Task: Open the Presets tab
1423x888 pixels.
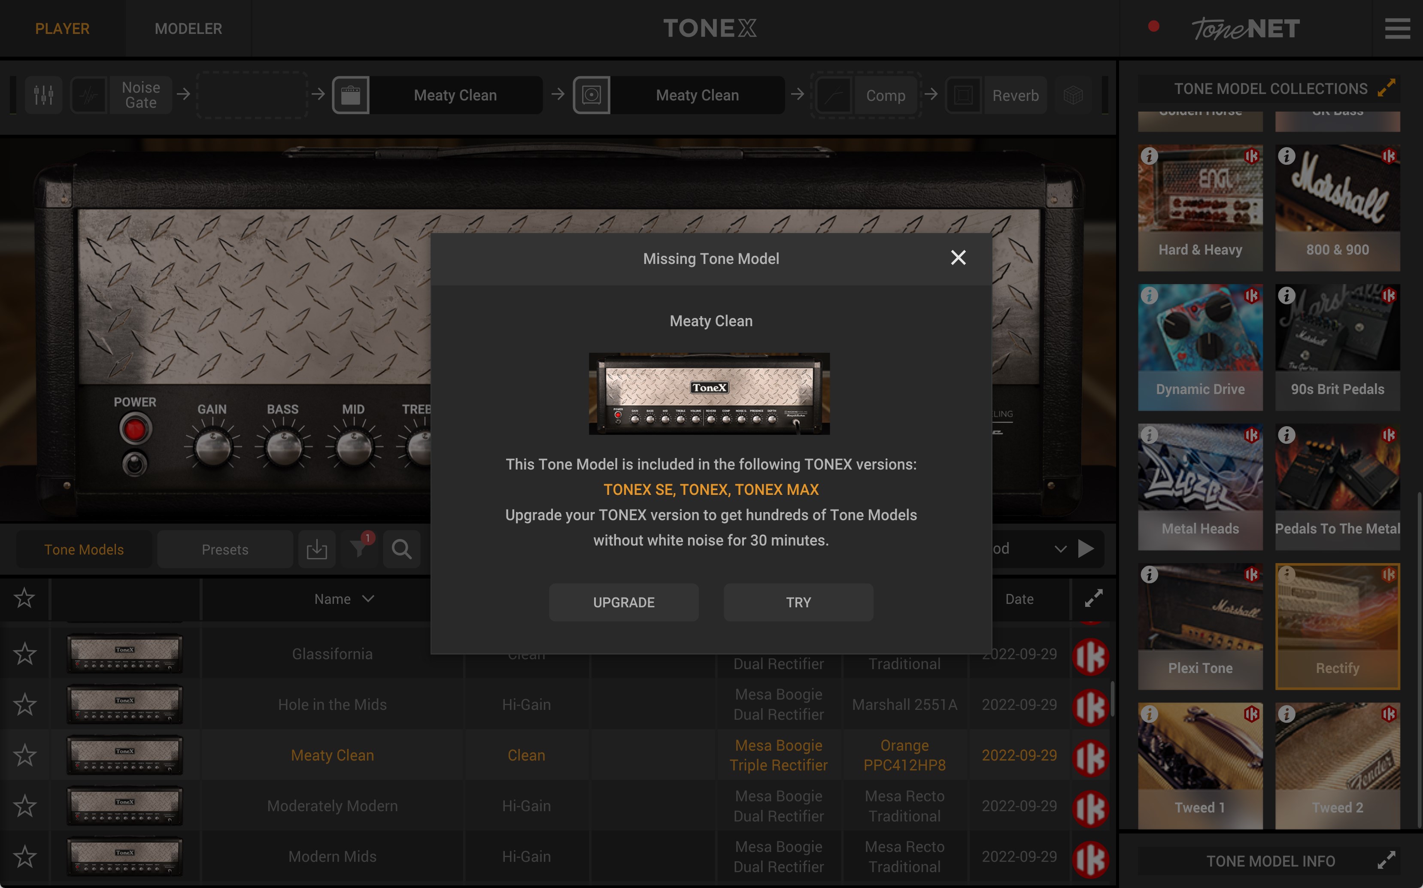Action: point(225,549)
